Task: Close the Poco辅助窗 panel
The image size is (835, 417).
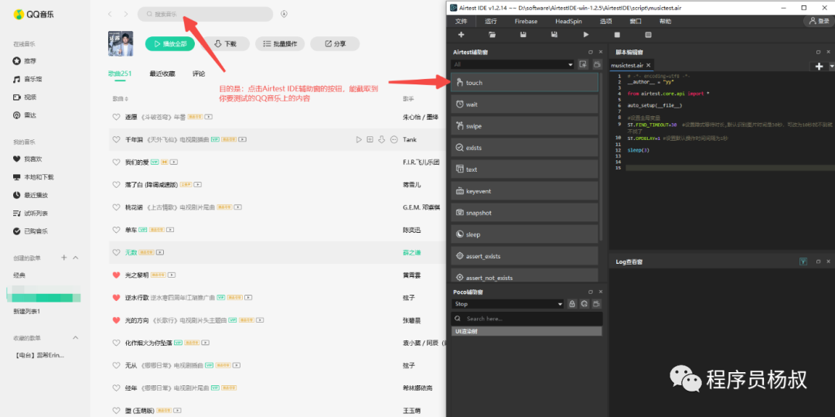Action: 601,292
